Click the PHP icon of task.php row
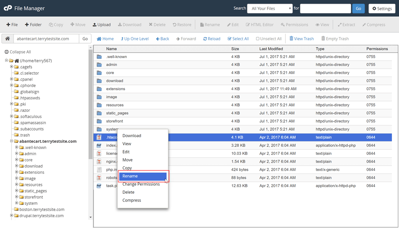Image resolution: width=399 pixels, height=228 pixels. click(99, 186)
